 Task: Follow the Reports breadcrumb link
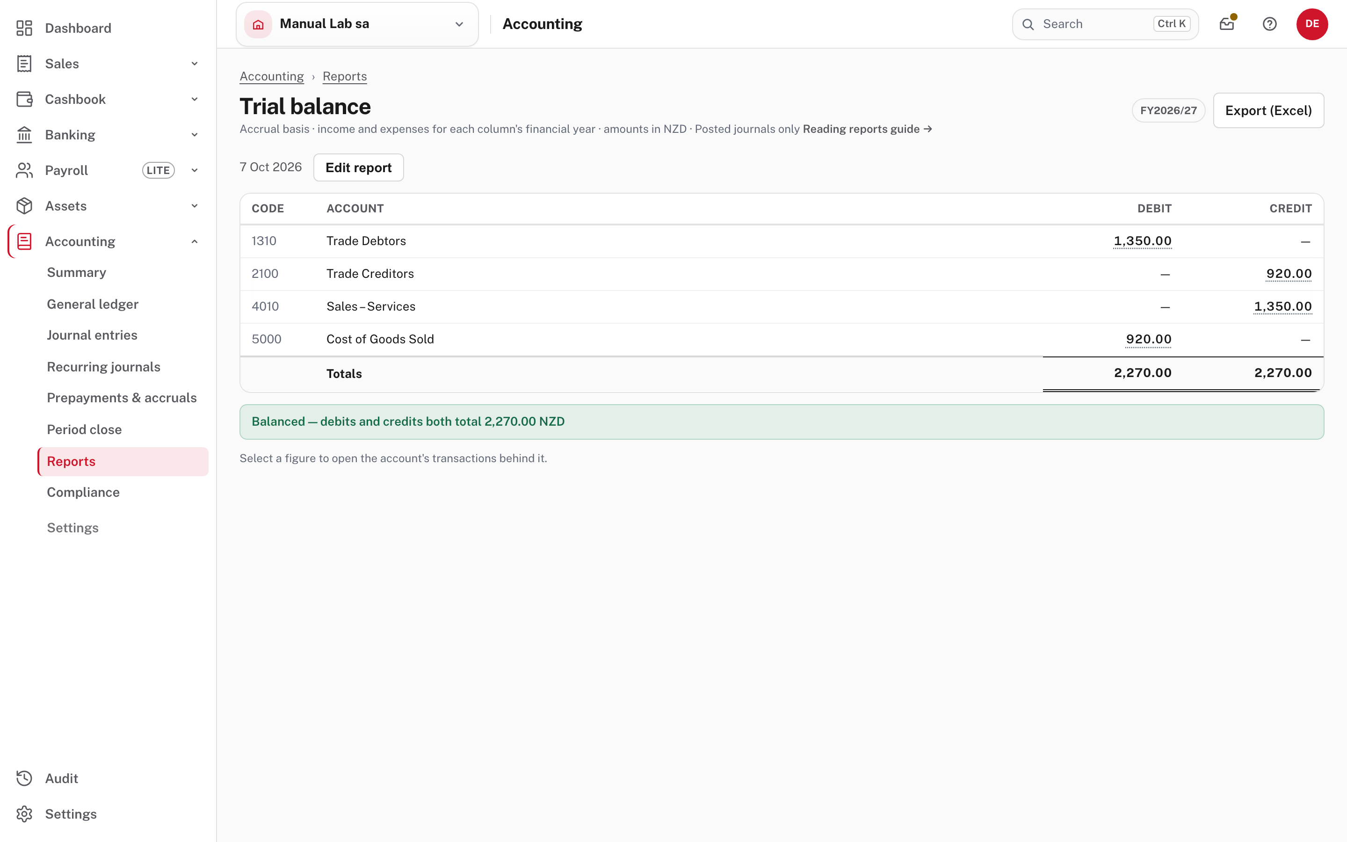coord(345,76)
